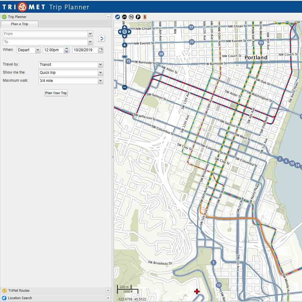302x302 pixels.
Task: Collapse the Trip Planner panel
Action: click(108, 17)
